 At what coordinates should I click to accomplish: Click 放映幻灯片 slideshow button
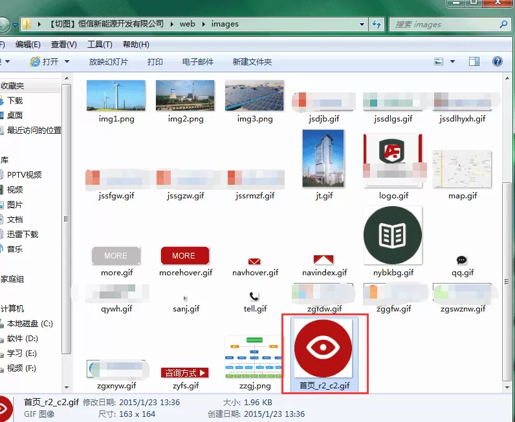pos(108,61)
